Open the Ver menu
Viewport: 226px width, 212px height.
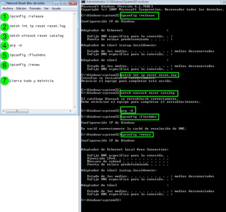point(46,9)
